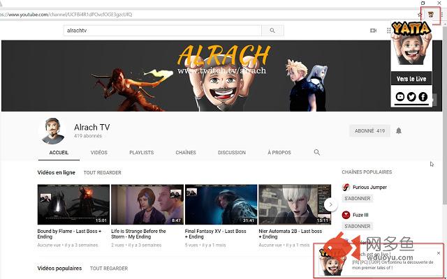
Task: Toggle the notification bell for Alrach TV
Action: click(399, 130)
